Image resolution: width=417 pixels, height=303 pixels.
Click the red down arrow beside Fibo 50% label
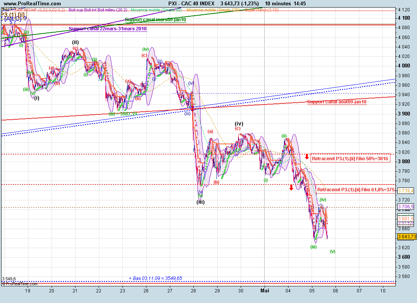click(307, 156)
